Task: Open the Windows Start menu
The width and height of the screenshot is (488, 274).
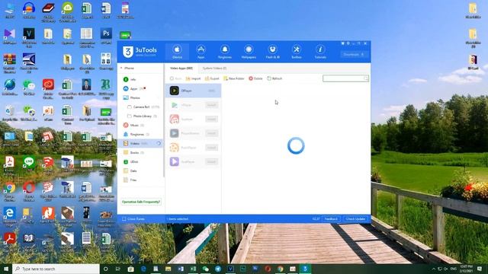Action: coord(6,269)
